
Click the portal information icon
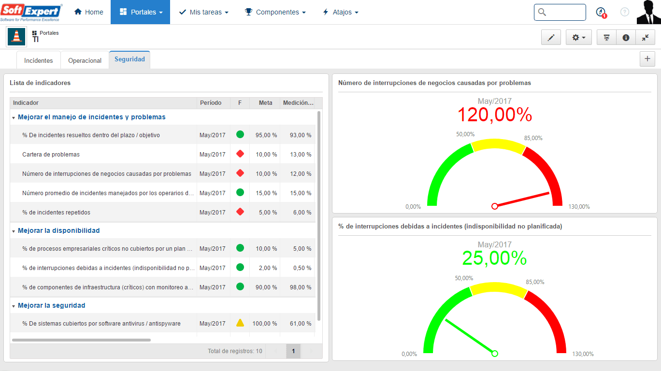pyautogui.click(x=626, y=37)
